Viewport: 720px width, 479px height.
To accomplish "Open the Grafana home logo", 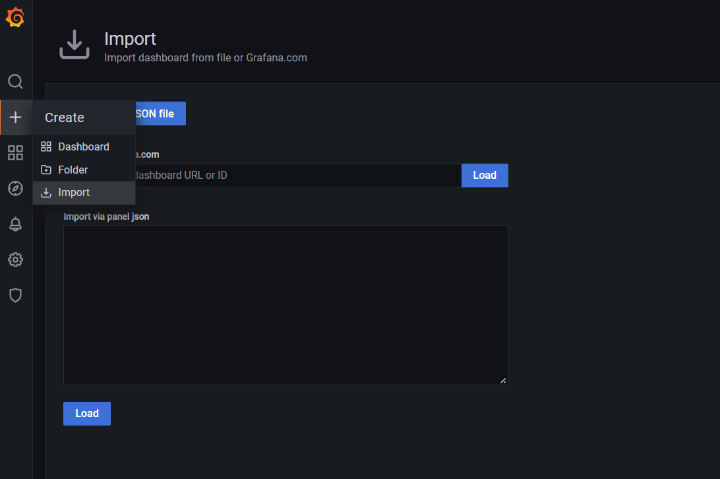I will [15, 17].
